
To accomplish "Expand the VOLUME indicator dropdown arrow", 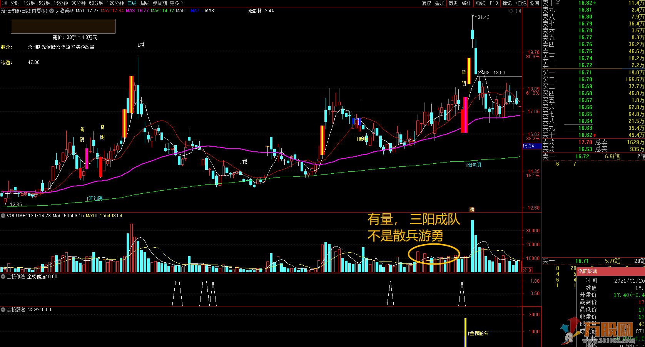I will pyautogui.click(x=3, y=216).
